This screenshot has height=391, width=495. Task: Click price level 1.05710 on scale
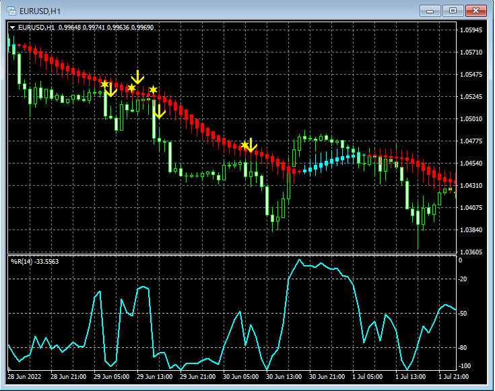[x=471, y=52]
